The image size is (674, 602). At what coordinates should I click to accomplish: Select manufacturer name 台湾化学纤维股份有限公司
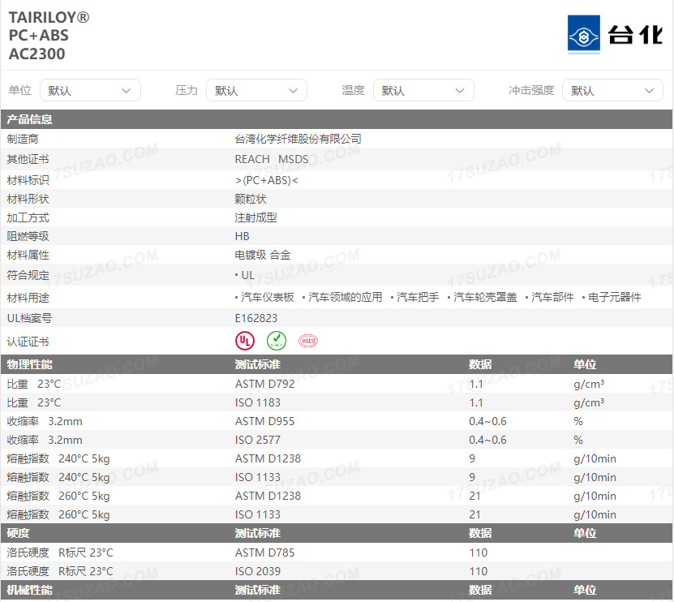pyautogui.click(x=298, y=139)
